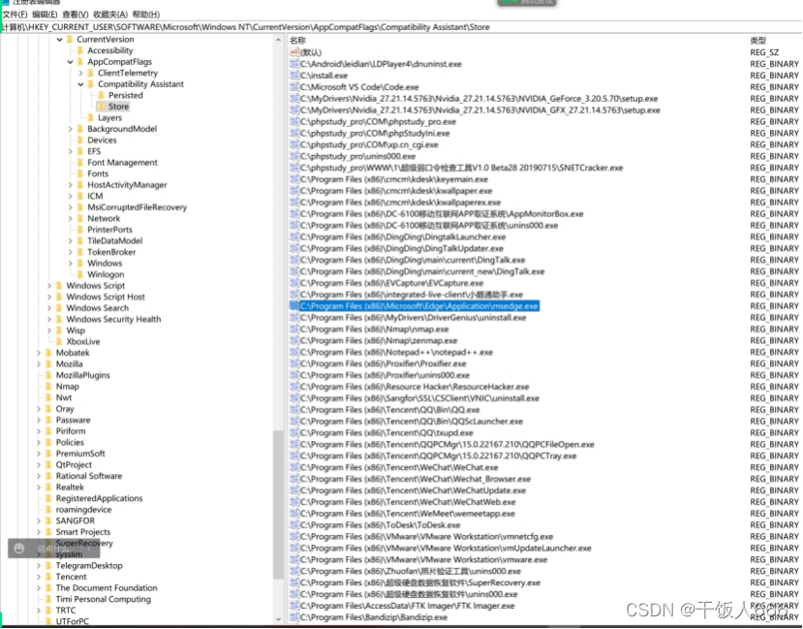Click binary icon for vmware.exe entry
803x629 pixels.
(x=293, y=559)
